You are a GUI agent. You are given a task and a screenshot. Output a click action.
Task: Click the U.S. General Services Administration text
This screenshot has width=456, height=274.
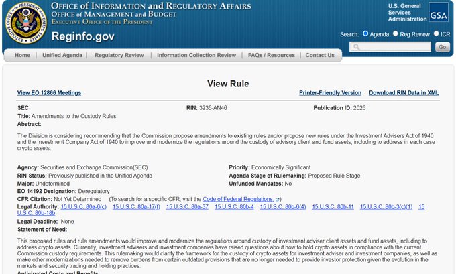point(407,13)
